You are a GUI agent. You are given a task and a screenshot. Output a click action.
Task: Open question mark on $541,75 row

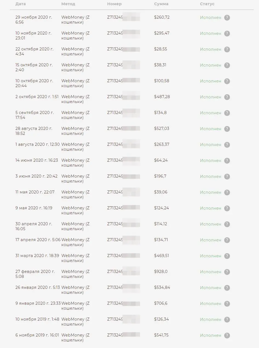pyautogui.click(x=227, y=336)
